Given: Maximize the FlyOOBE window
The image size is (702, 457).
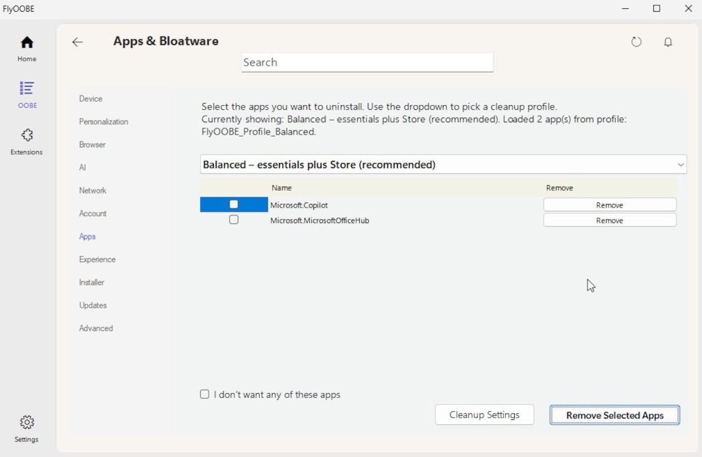Looking at the screenshot, I should (x=656, y=9).
